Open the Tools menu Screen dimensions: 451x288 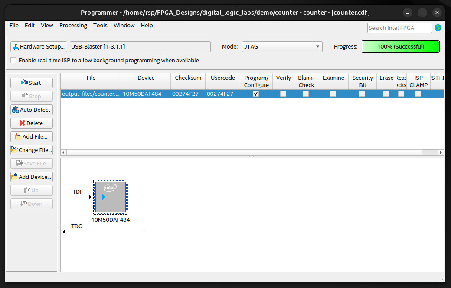pyautogui.click(x=100, y=26)
